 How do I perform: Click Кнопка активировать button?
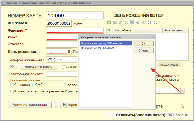(x=38, y=67)
